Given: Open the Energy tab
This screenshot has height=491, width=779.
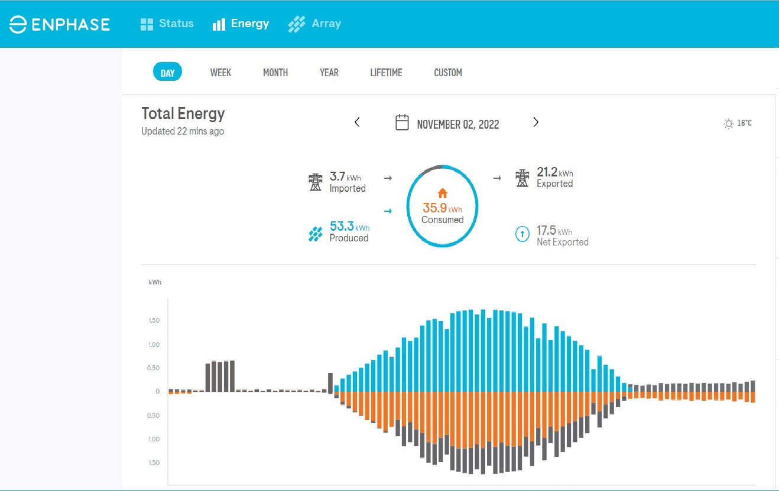Looking at the screenshot, I should click(x=241, y=24).
